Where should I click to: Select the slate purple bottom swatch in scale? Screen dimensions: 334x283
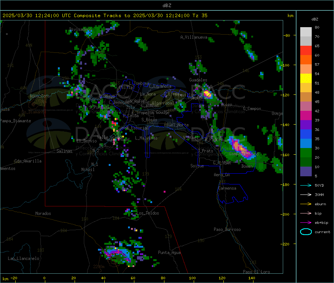pyautogui.click(x=306, y=171)
